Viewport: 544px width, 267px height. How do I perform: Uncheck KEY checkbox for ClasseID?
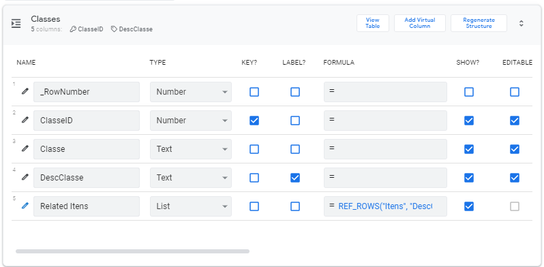pyautogui.click(x=254, y=121)
